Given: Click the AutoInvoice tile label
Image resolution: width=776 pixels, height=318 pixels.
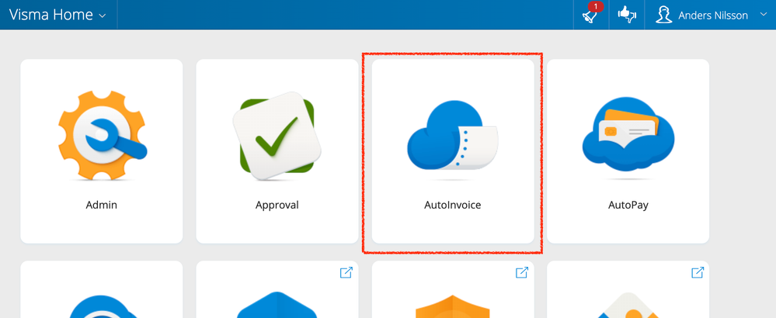Looking at the screenshot, I should [452, 205].
